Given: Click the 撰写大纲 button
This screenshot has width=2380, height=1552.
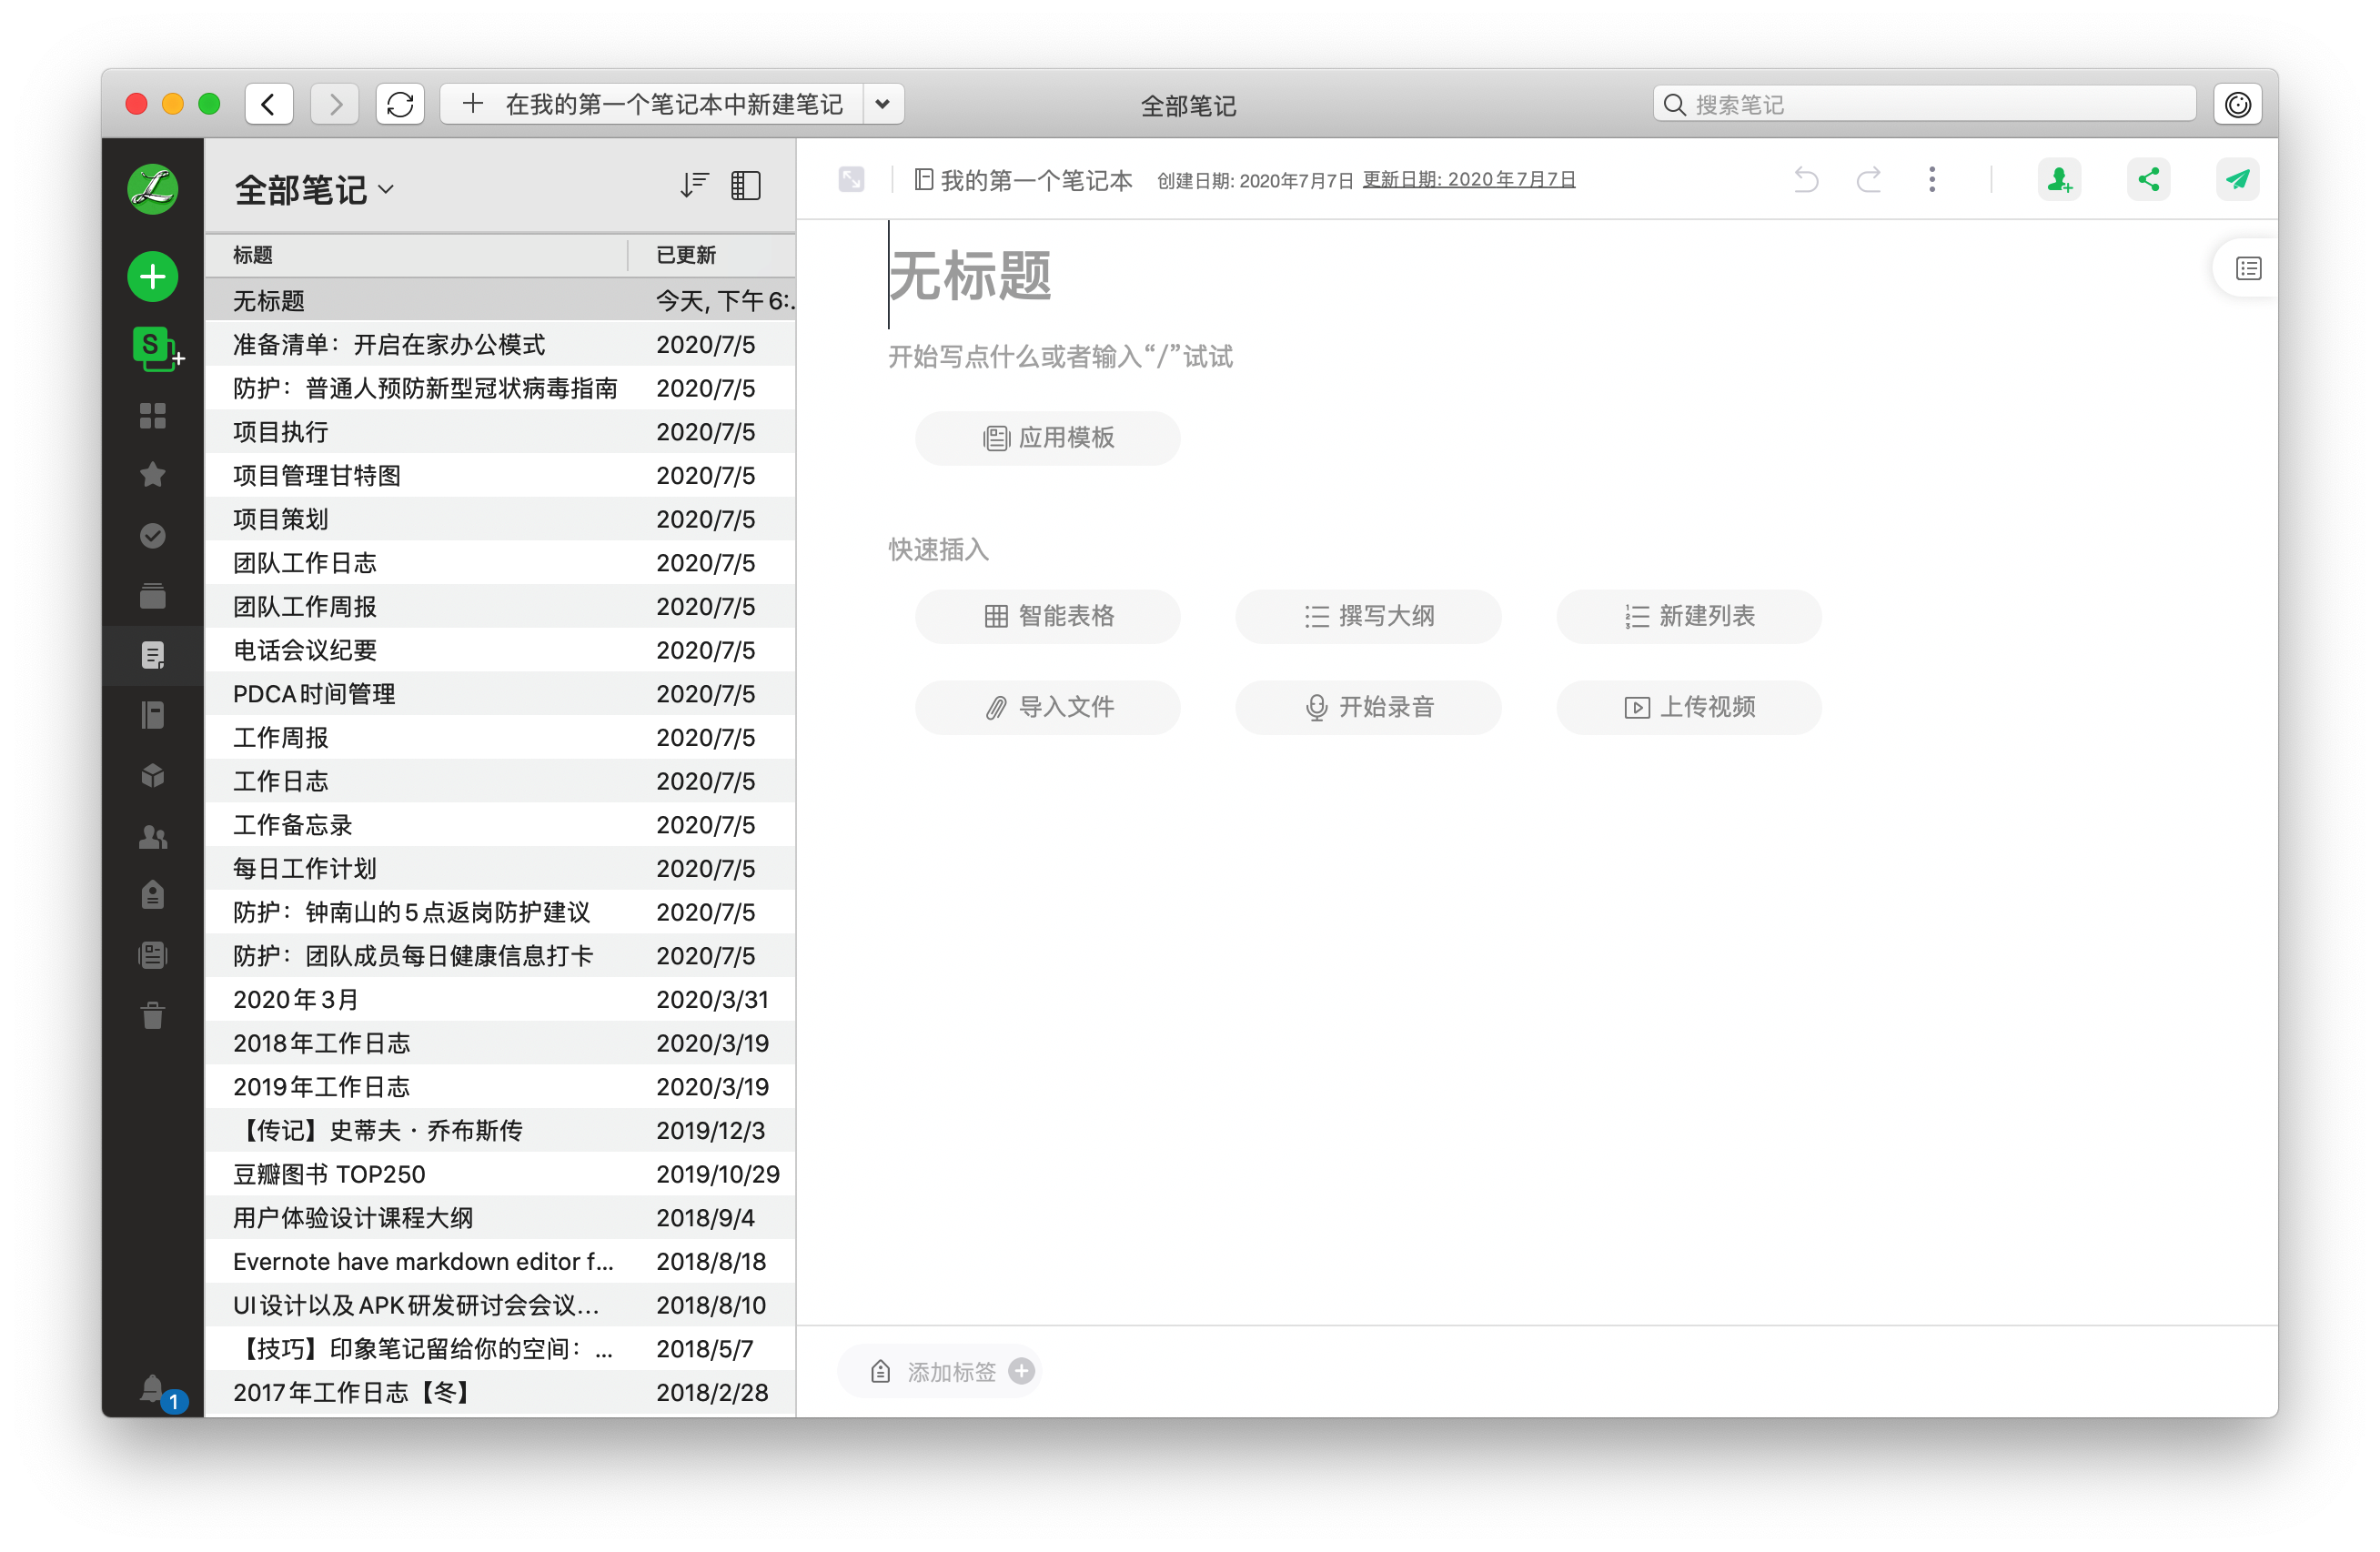Looking at the screenshot, I should (1367, 616).
